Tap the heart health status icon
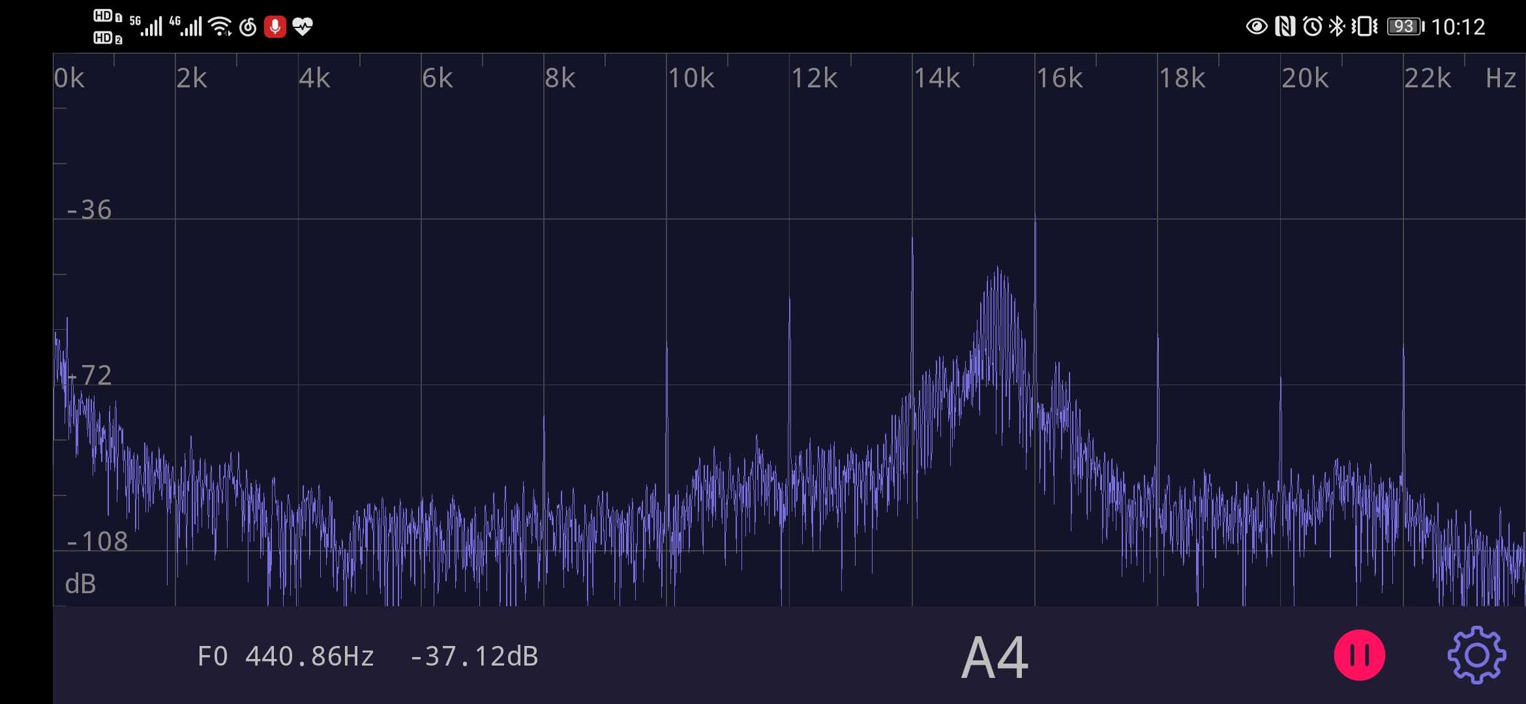Image resolution: width=1526 pixels, height=704 pixels. coord(303,27)
